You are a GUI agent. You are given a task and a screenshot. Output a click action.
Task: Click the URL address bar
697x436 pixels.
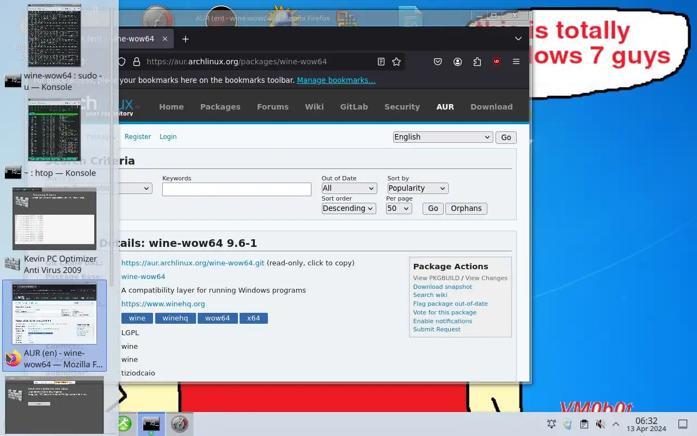tap(259, 62)
